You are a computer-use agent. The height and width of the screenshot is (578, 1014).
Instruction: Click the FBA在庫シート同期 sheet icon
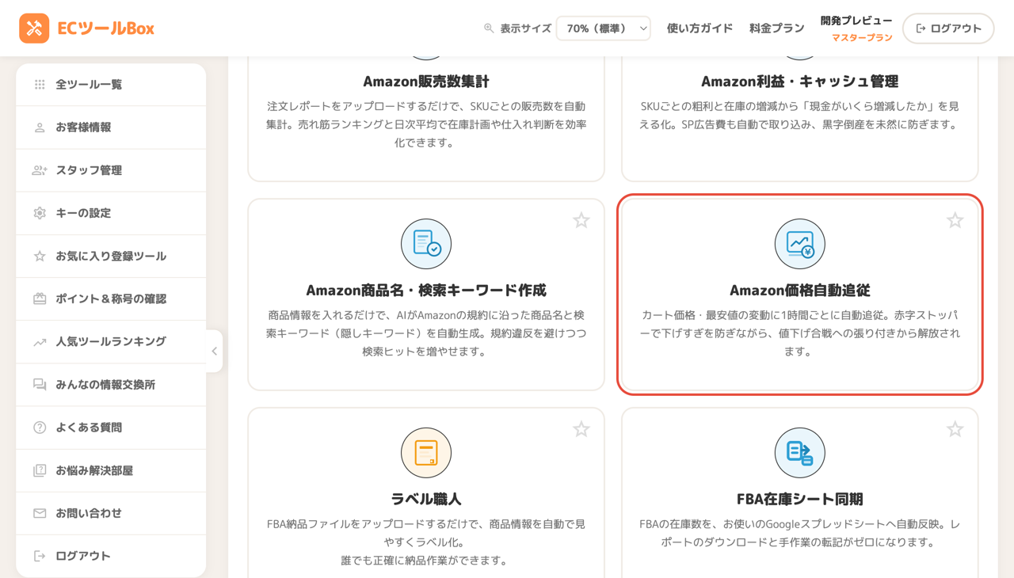800,453
